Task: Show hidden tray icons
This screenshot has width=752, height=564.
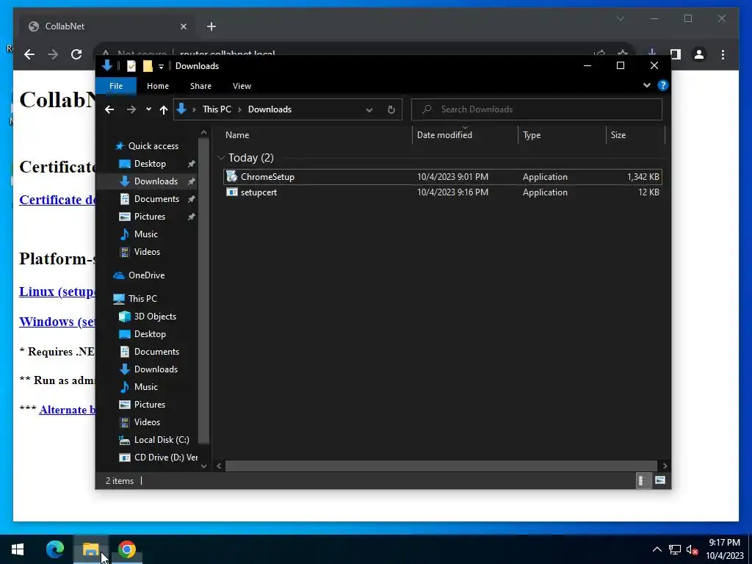Action: click(657, 549)
